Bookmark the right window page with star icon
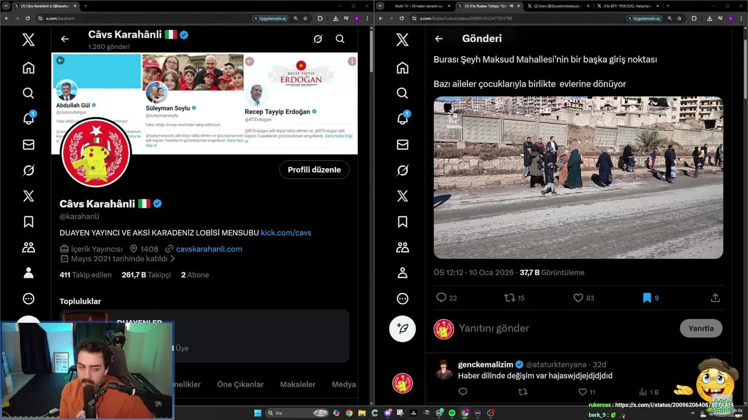The image size is (748, 420). [679, 18]
